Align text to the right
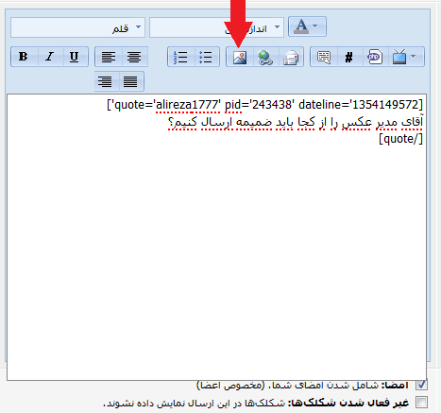The height and width of the screenshot is (413, 441). tap(106, 81)
